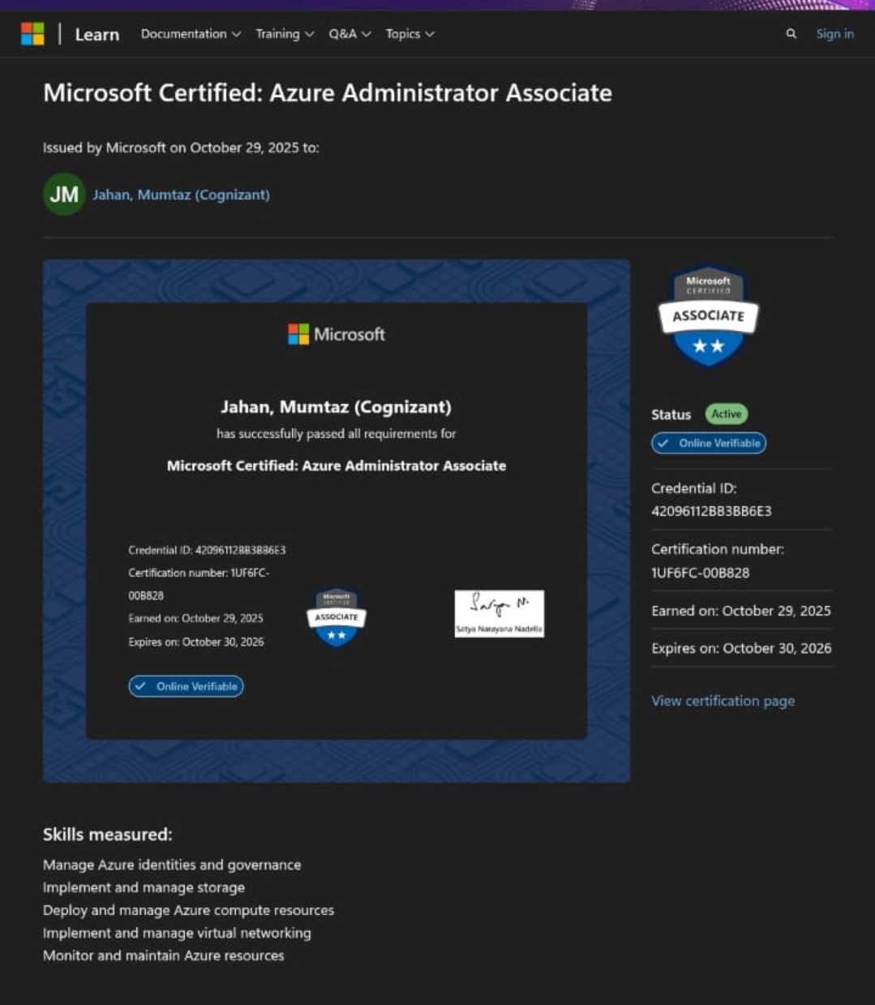This screenshot has height=1005, width=875.
Task: Click the Learn wordmark next to the logo
Action: pos(97,34)
